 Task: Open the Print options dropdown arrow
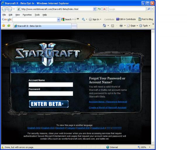pyautogui.click(x=125, y=26)
